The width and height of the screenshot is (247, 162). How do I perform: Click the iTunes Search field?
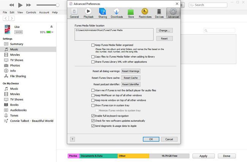[208, 5]
